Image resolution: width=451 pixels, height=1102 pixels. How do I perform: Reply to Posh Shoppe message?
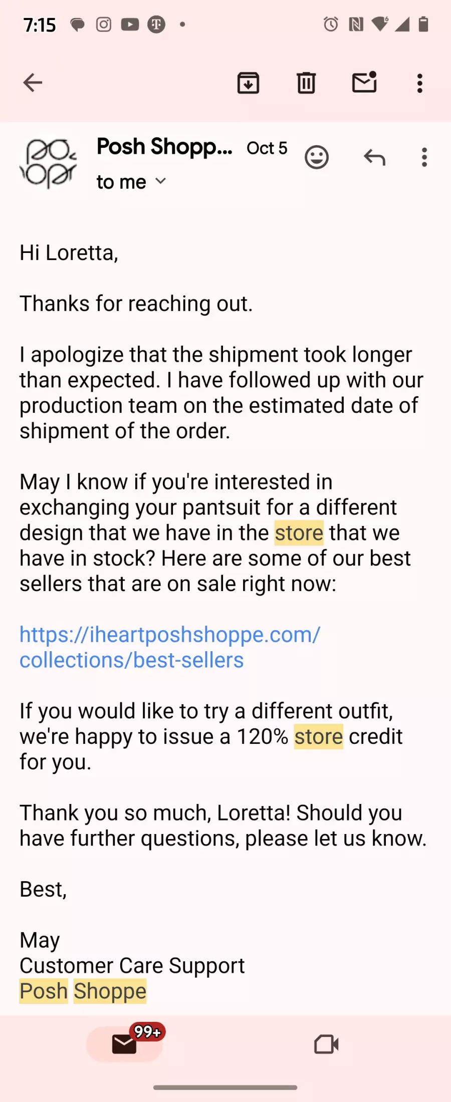(x=374, y=157)
